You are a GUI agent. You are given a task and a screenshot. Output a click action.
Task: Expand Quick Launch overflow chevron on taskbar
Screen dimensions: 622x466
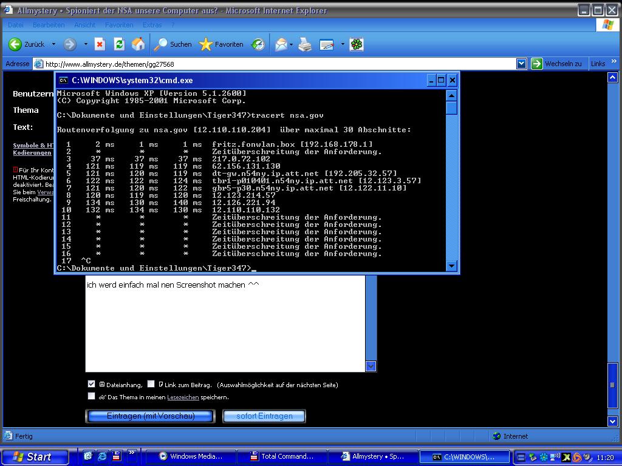coord(131,452)
